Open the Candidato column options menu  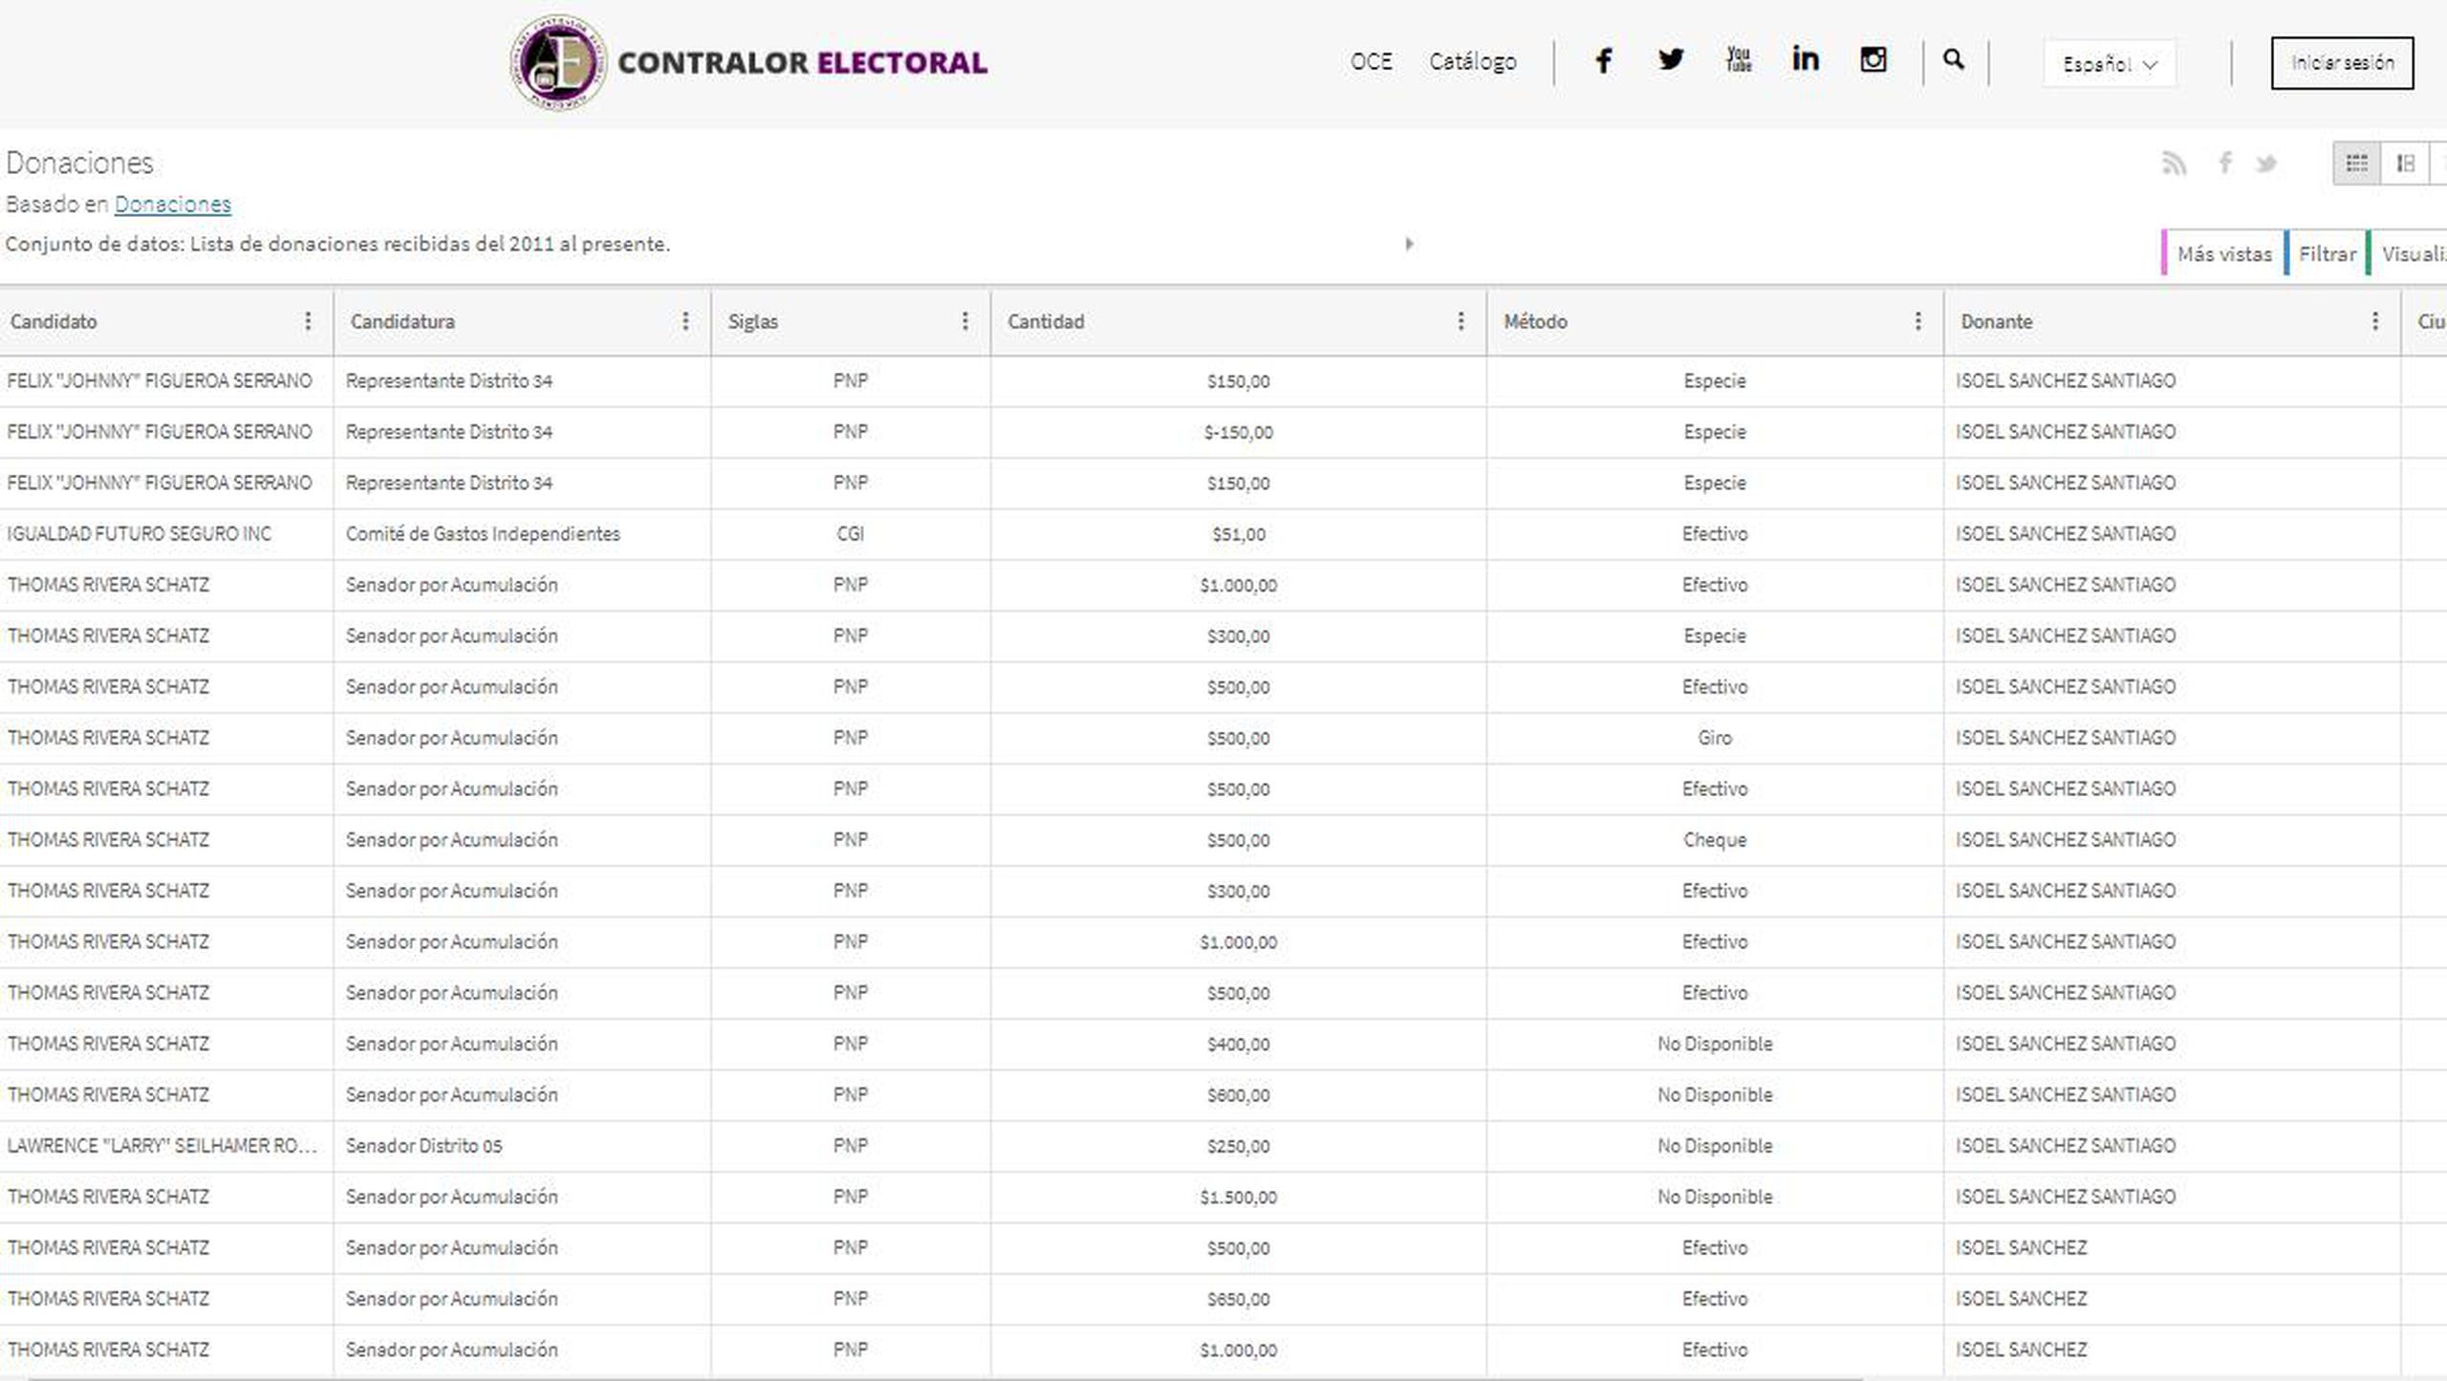[308, 321]
